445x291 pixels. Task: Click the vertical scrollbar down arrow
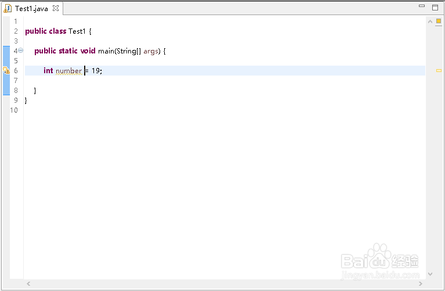(x=430, y=274)
